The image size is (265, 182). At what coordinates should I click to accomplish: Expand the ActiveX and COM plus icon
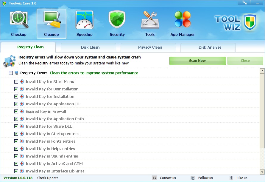click(22, 164)
